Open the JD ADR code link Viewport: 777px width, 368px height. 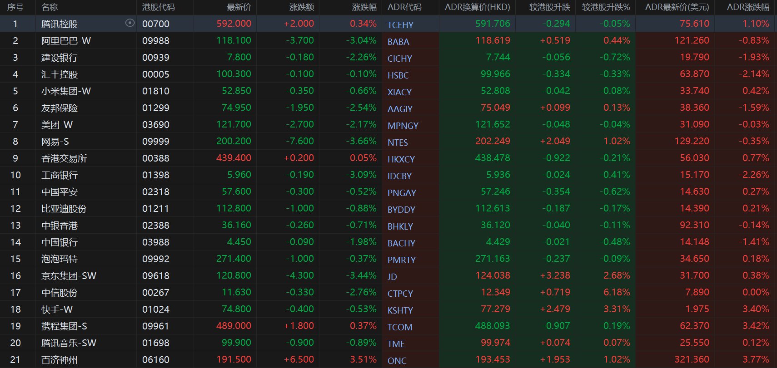click(x=392, y=277)
